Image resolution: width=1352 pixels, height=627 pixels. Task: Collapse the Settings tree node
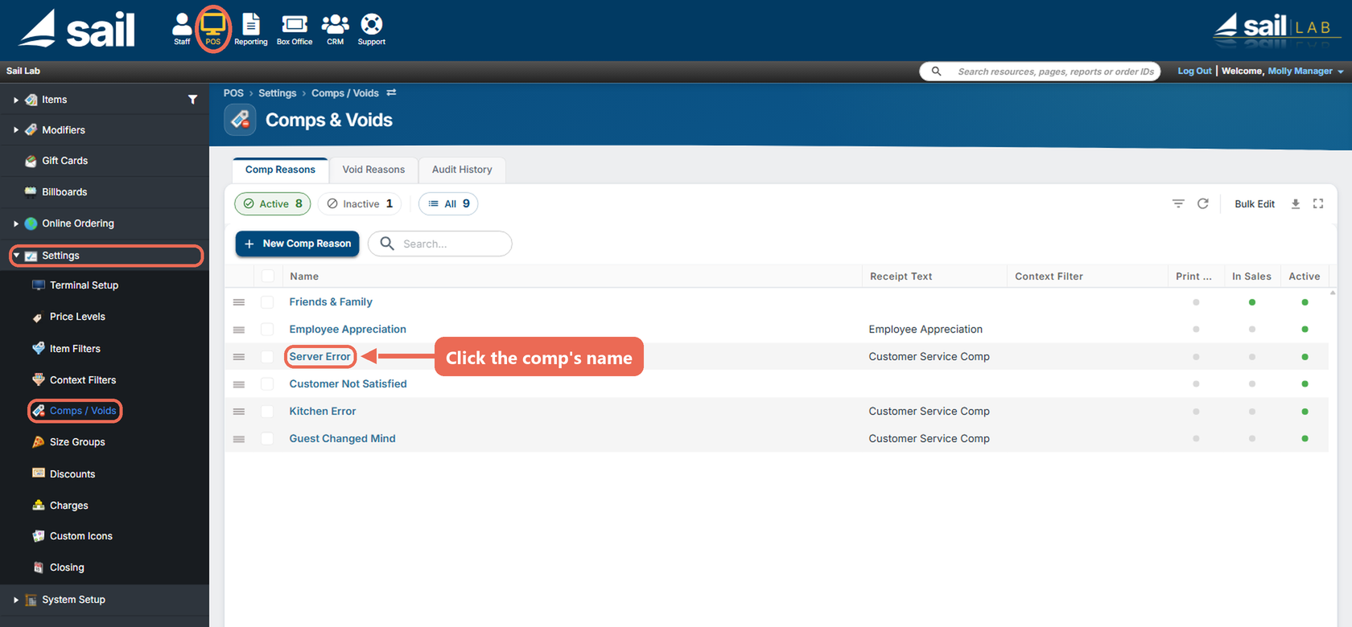(16, 256)
